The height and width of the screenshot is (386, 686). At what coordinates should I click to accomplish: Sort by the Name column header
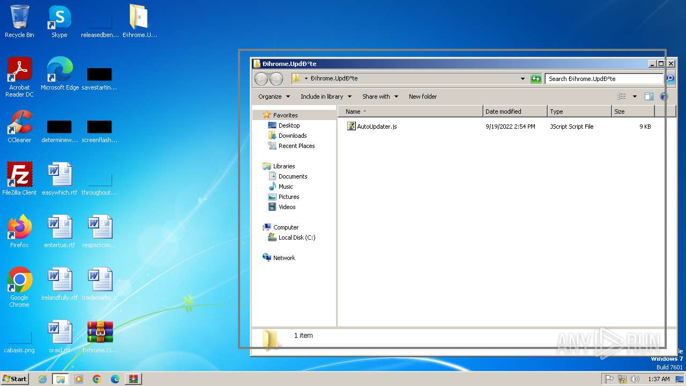[x=410, y=112]
